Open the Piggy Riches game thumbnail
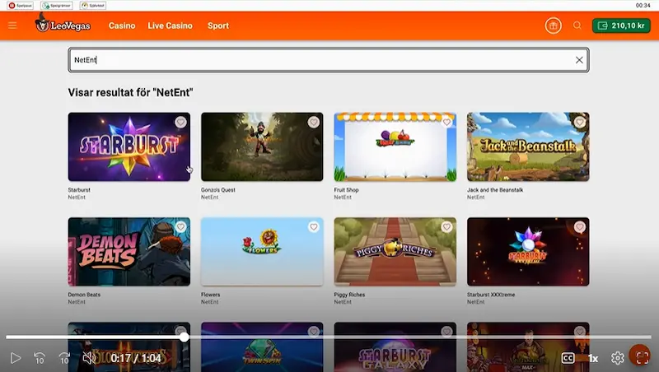 point(395,252)
